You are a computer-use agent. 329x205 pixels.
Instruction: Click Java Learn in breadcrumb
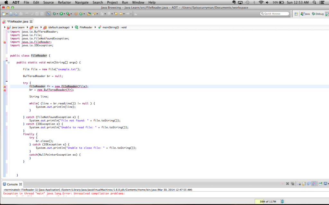tap(18, 27)
